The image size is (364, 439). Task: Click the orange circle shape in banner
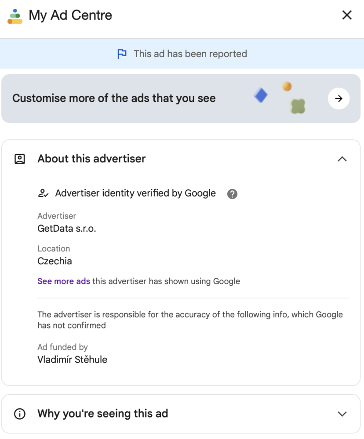287,86
